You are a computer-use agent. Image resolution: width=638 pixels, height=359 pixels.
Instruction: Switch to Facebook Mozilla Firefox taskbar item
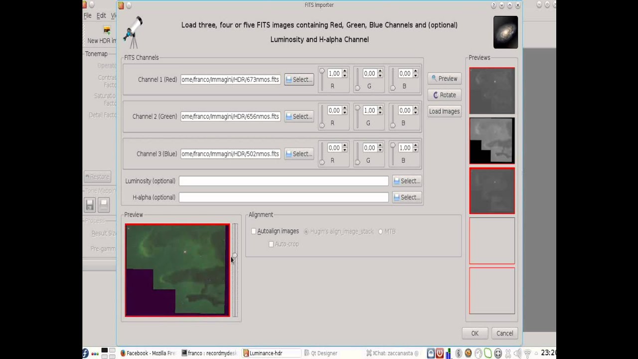click(149, 353)
